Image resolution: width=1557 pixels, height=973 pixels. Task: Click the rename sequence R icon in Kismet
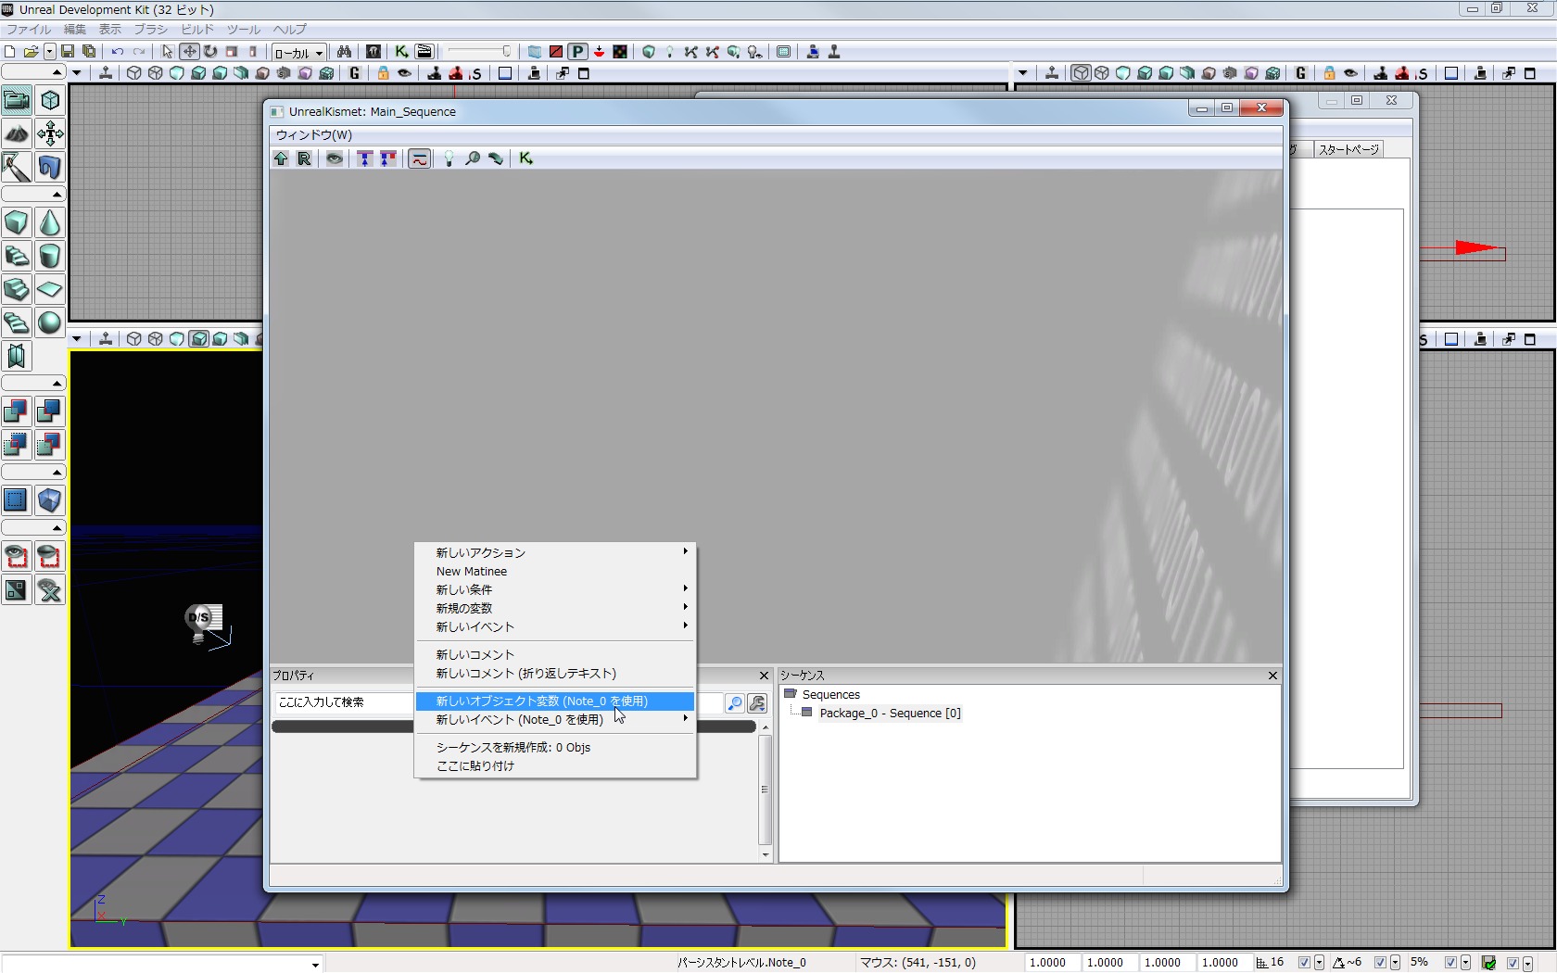tap(304, 158)
